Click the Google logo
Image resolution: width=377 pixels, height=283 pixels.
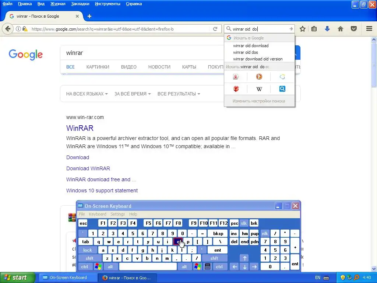(x=26, y=55)
